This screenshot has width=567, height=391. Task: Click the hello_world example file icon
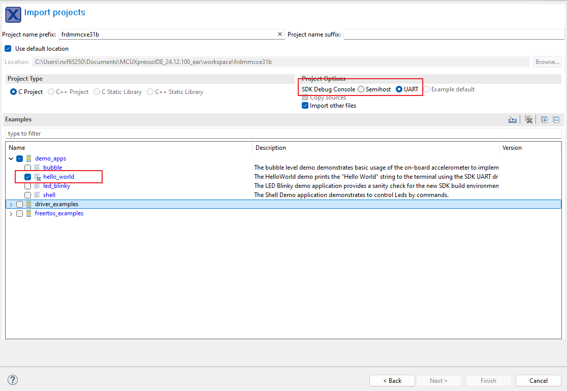pyautogui.click(x=37, y=177)
